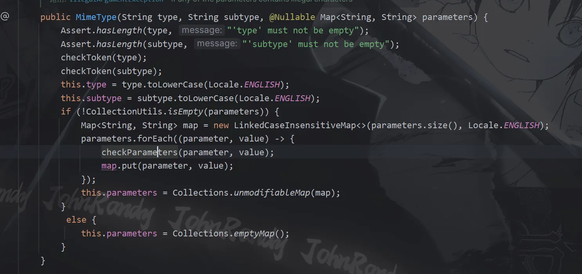Click the CollectionUtils class reference
Screen dimensions: 582x274
(x=125, y=112)
